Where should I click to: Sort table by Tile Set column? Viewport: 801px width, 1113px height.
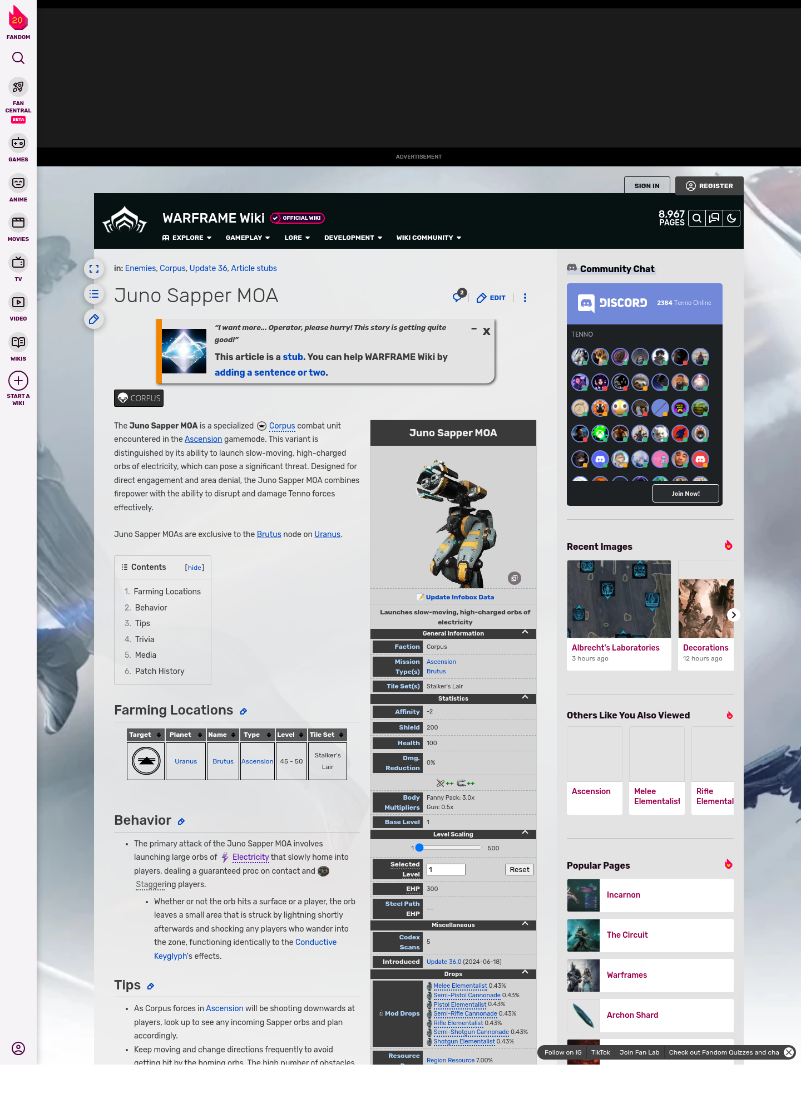pos(327,735)
